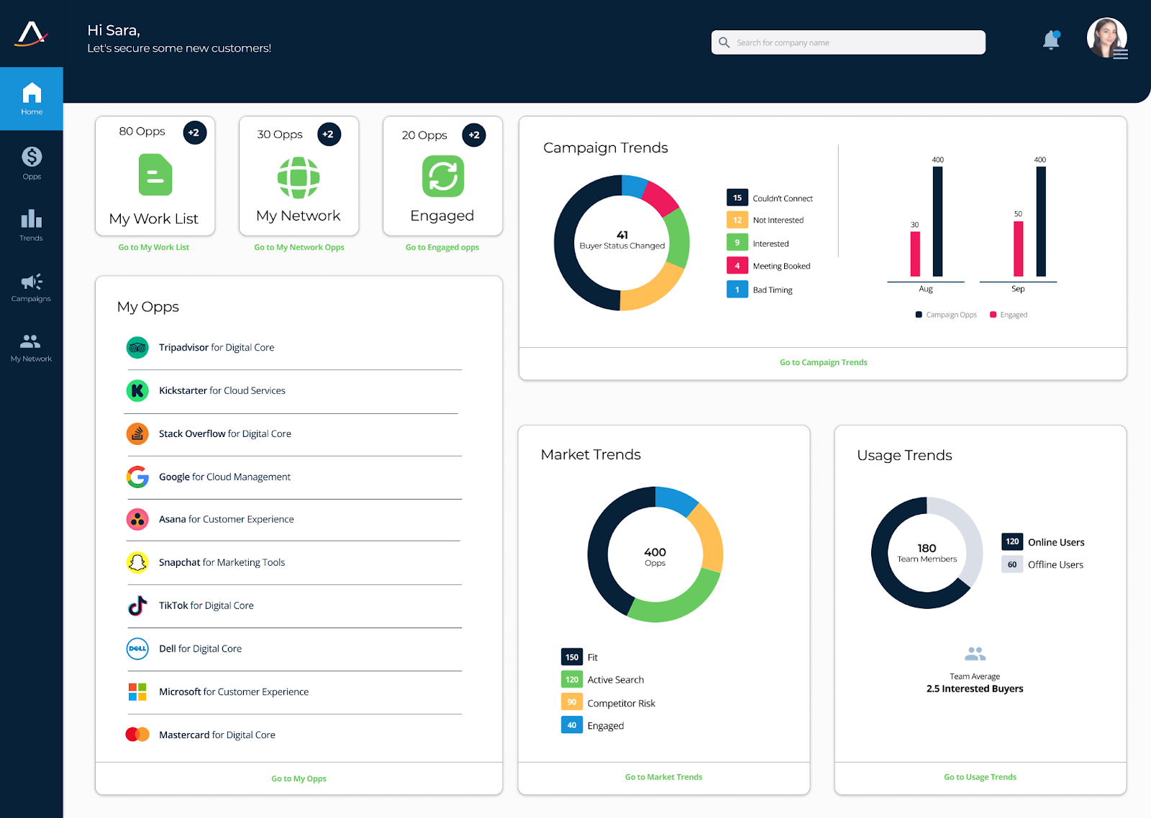This screenshot has height=818, width=1151.
Task: Click the My Work List document icon
Action: tap(155, 175)
